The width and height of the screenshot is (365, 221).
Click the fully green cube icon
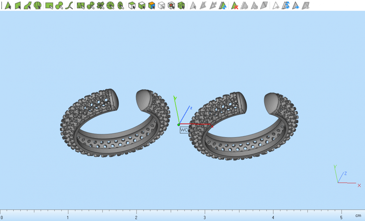tap(181, 5)
